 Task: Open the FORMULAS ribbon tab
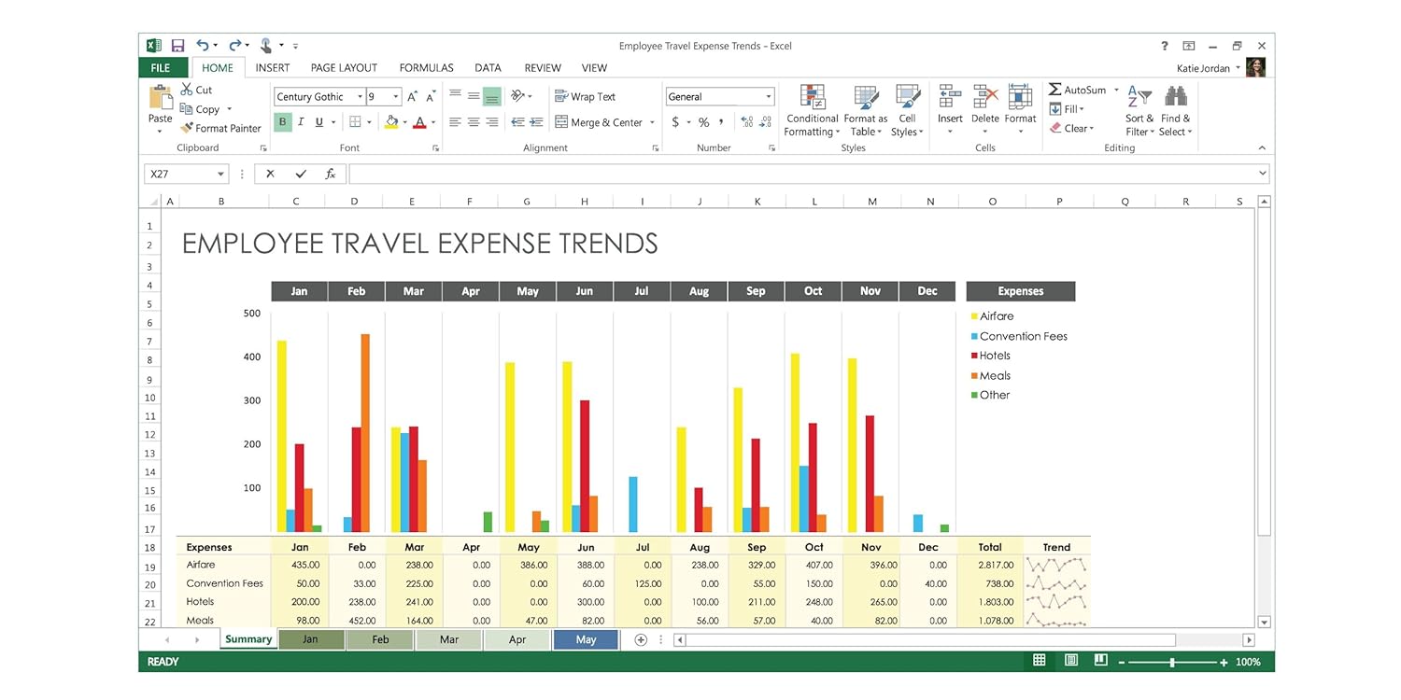(426, 68)
